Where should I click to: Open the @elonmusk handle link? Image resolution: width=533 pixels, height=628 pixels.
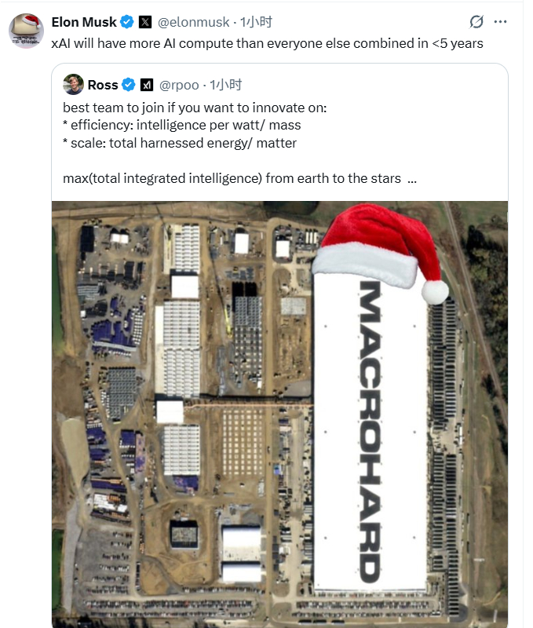point(192,22)
